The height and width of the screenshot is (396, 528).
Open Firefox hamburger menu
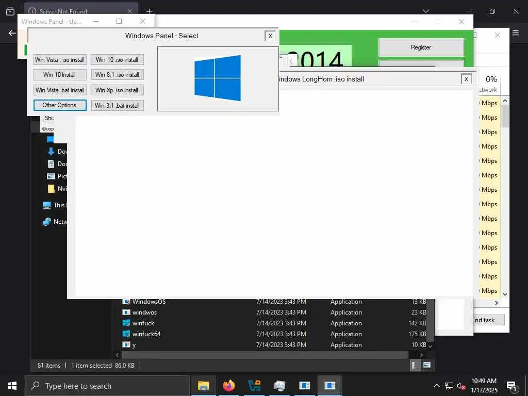(516, 33)
